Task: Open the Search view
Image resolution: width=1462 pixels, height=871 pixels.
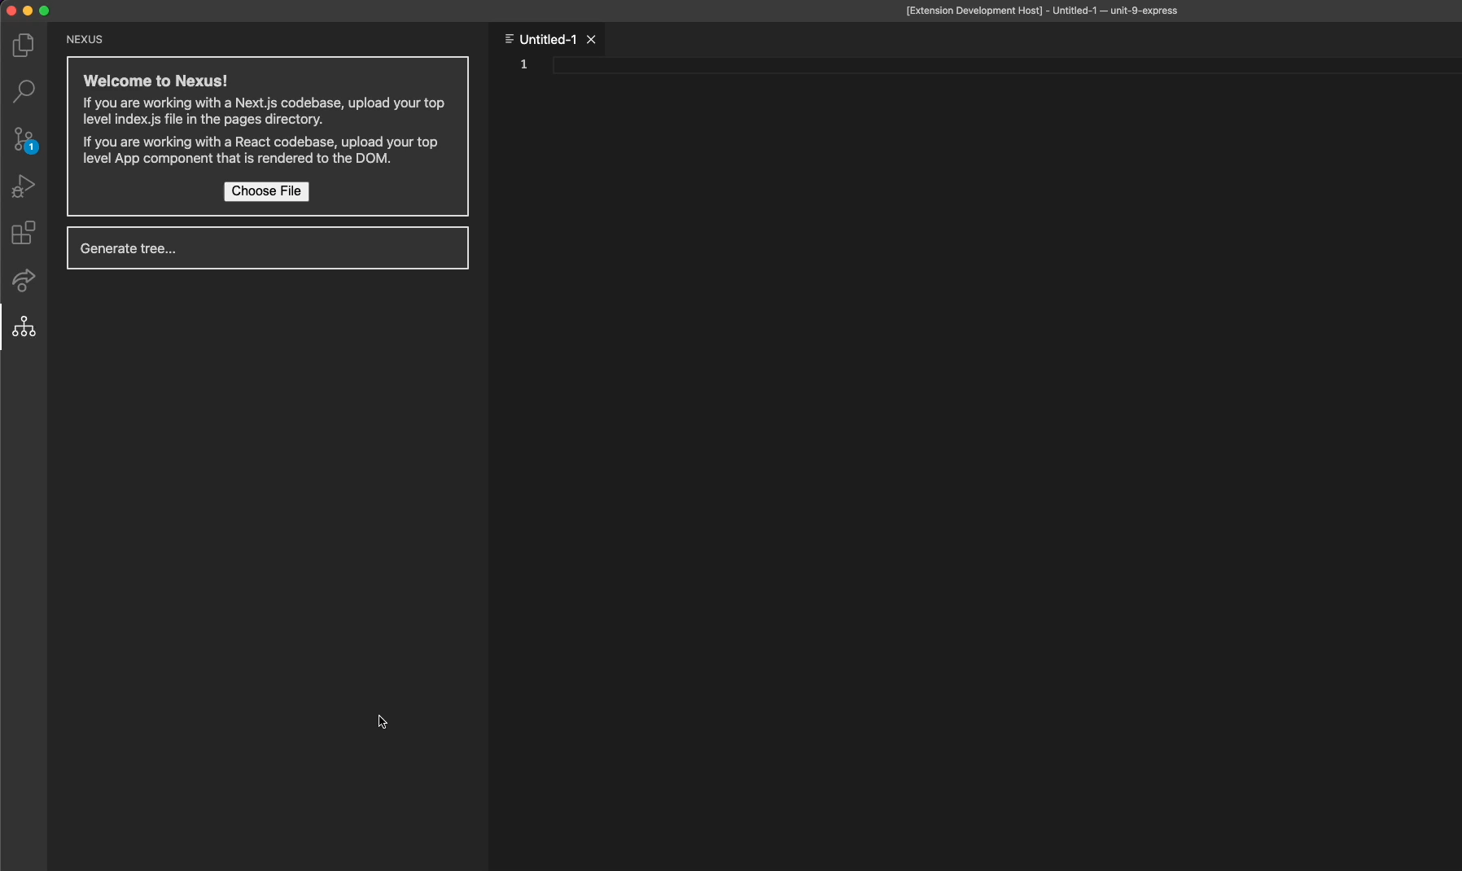Action: pyautogui.click(x=24, y=91)
